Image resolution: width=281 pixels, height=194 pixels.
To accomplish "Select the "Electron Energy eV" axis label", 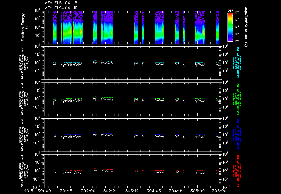I will 24,27.
